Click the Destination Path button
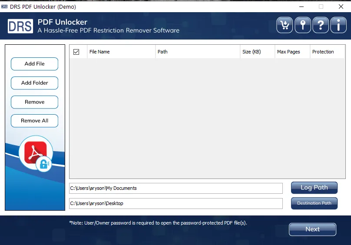 tap(314, 203)
